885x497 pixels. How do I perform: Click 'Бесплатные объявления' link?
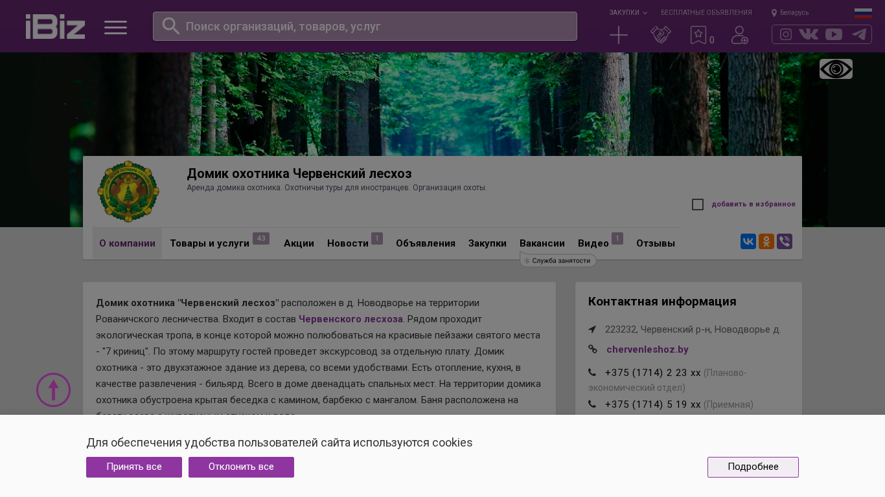click(706, 12)
